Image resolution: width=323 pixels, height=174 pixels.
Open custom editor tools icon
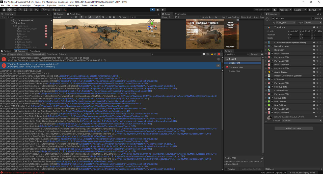point(36,10)
